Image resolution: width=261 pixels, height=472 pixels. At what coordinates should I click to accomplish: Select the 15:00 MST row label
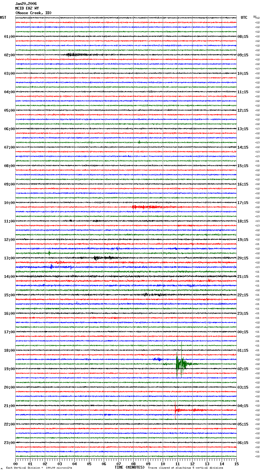coord(9,295)
